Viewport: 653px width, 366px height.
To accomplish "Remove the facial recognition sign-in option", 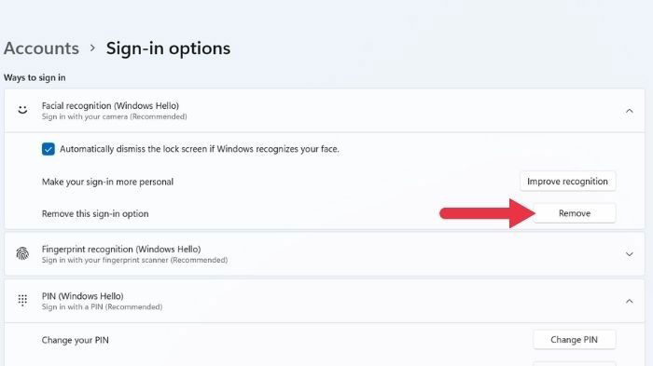I will click(575, 213).
